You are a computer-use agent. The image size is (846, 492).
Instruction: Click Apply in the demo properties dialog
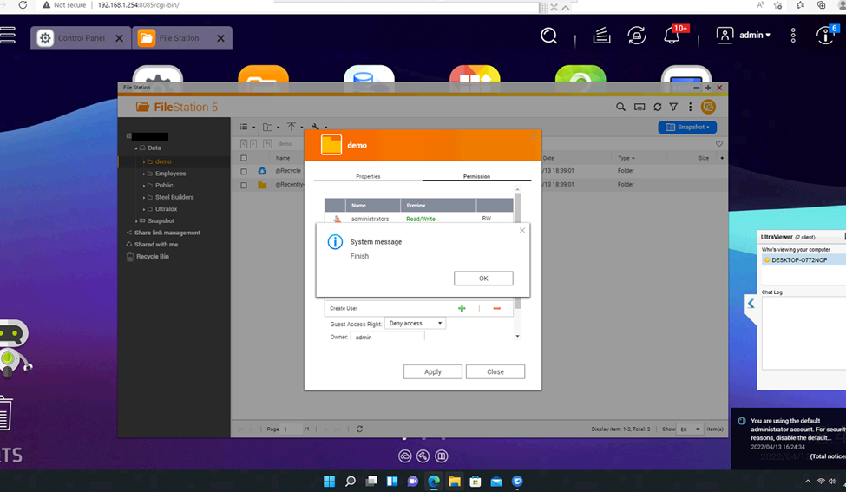(x=433, y=371)
